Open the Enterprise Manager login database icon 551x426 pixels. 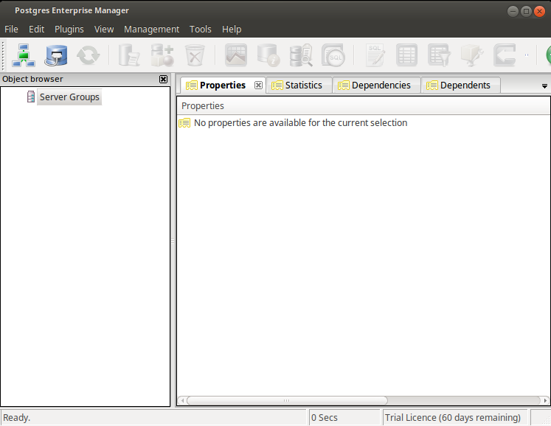(x=56, y=55)
